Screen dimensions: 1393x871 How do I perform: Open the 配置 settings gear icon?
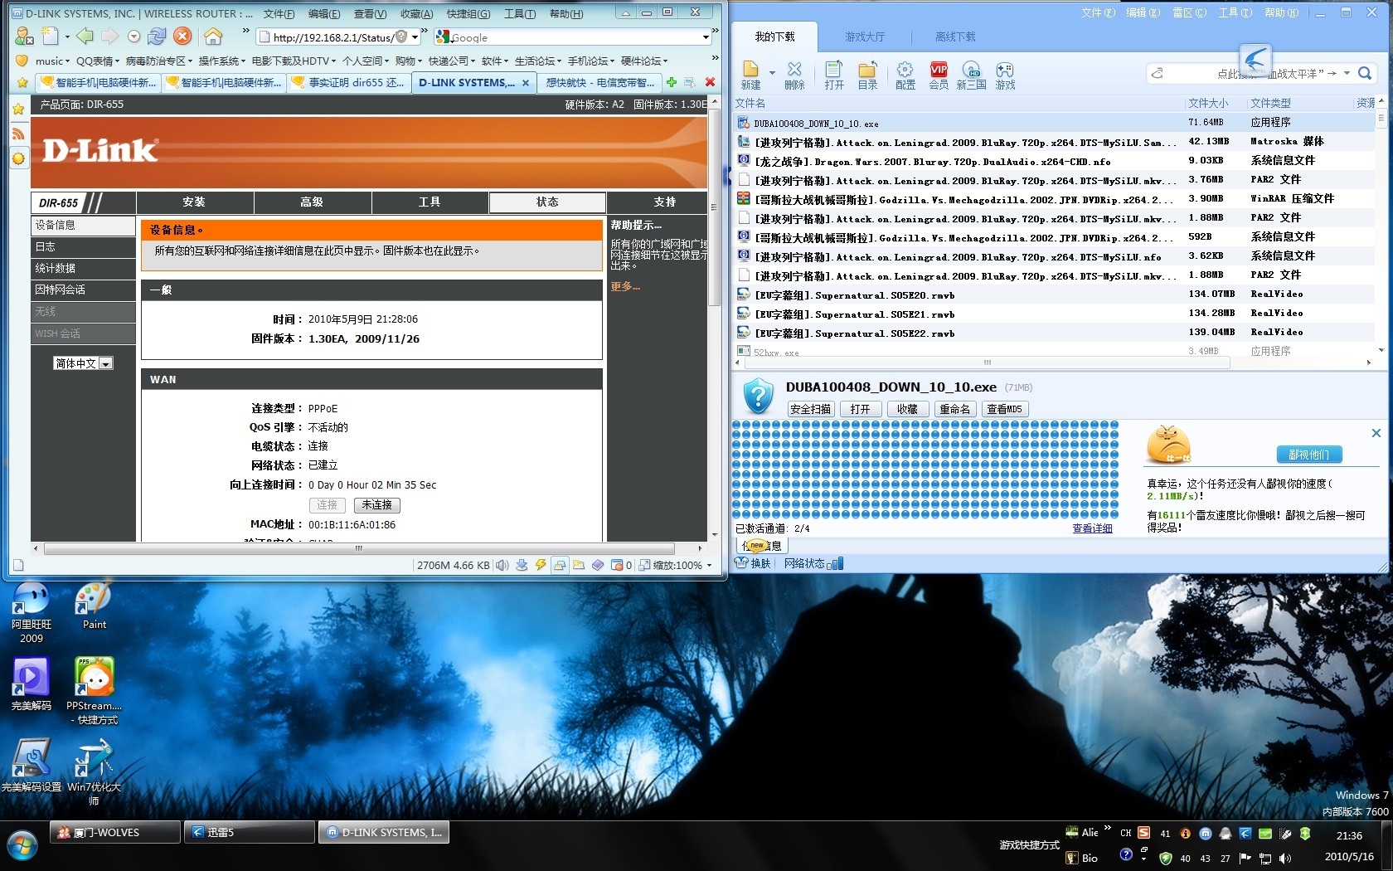coord(905,75)
